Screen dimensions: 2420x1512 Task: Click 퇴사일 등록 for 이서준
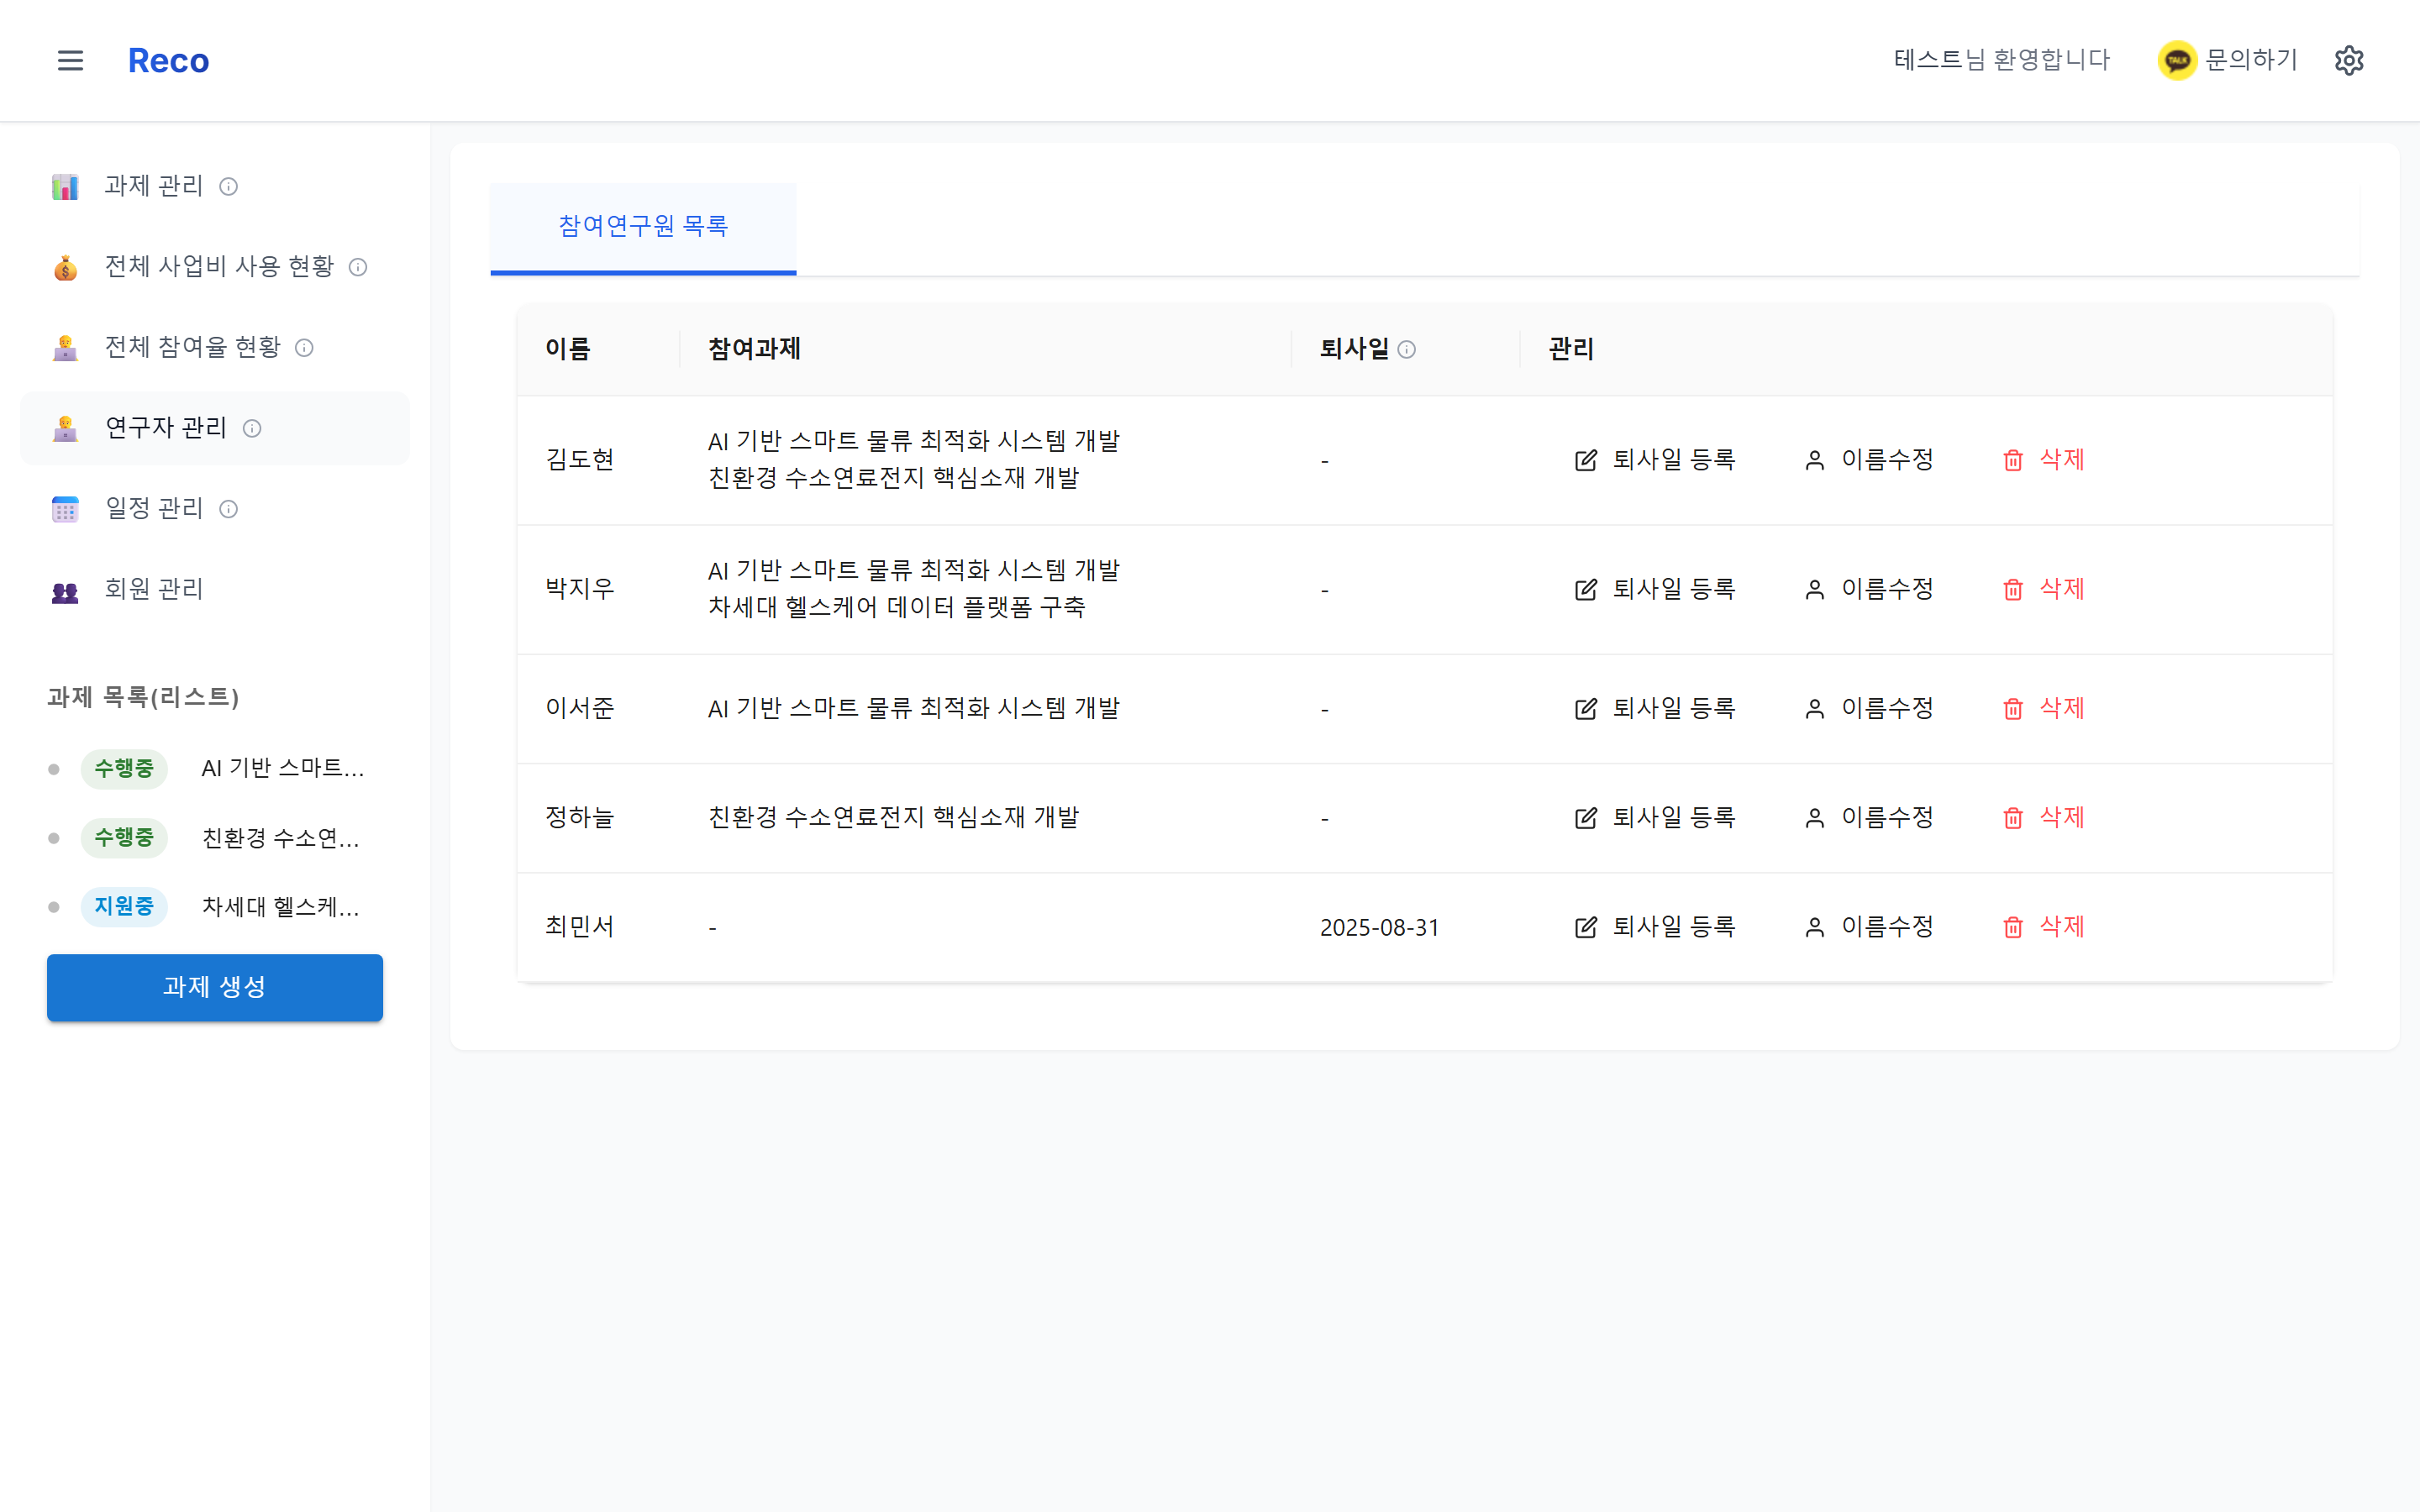tap(1655, 708)
